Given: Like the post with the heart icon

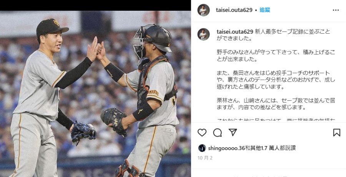Looking at the screenshot, I should pyautogui.click(x=202, y=133).
